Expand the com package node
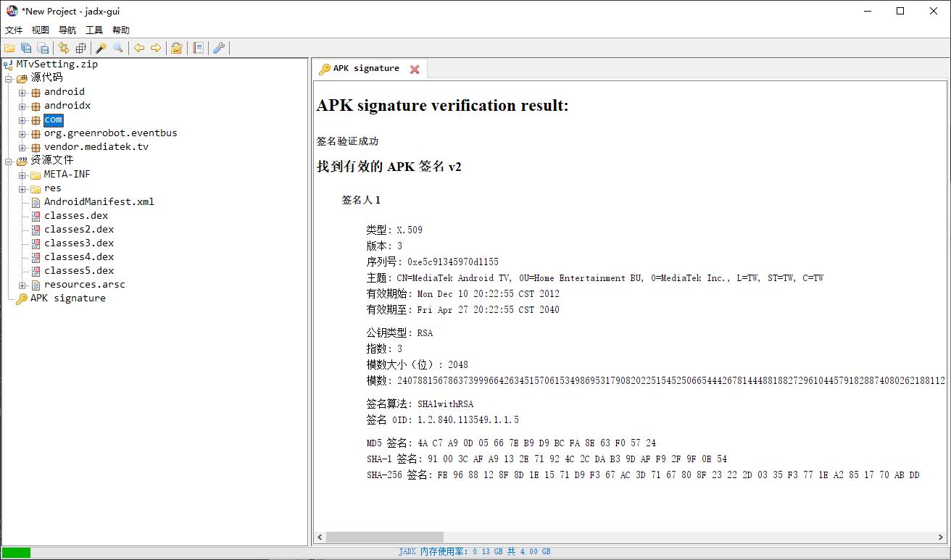 [x=22, y=120]
